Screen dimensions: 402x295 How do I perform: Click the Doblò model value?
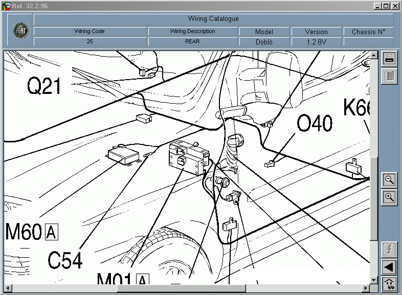pos(264,42)
